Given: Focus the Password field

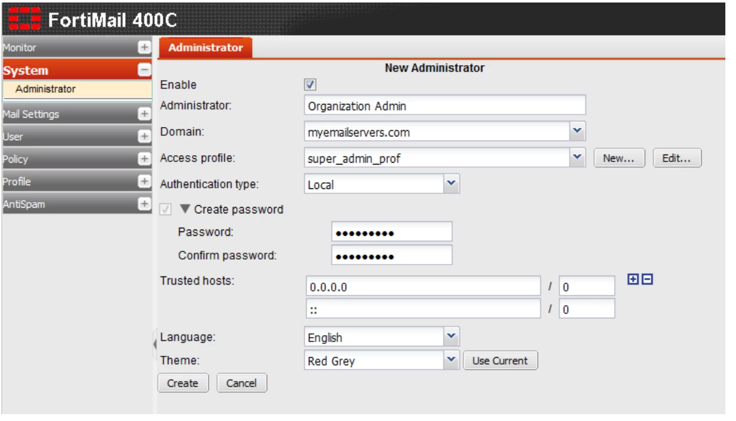Looking at the screenshot, I should click(392, 232).
